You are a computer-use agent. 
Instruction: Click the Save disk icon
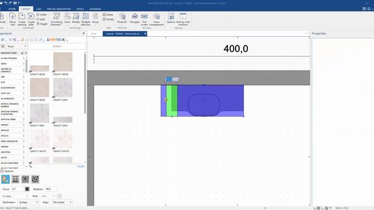click(x=15, y=3)
